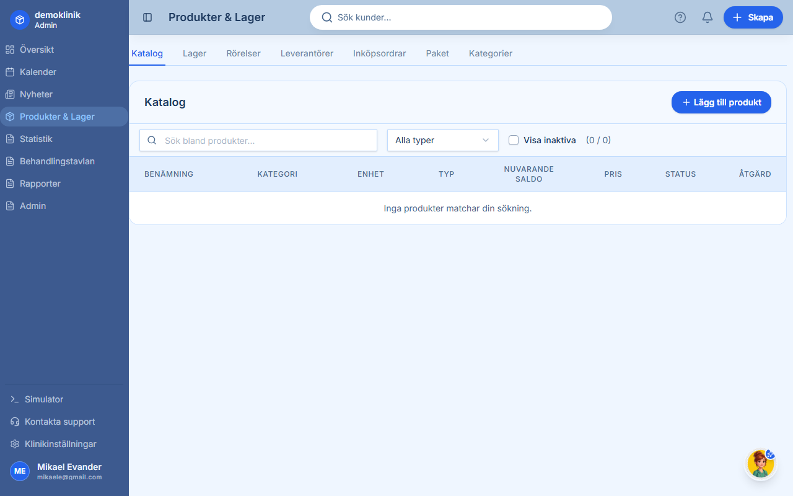Expand the Alla typer dropdown

(442, 140)
